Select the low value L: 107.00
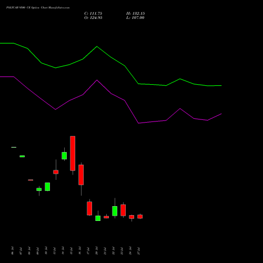 coord(135,18)
